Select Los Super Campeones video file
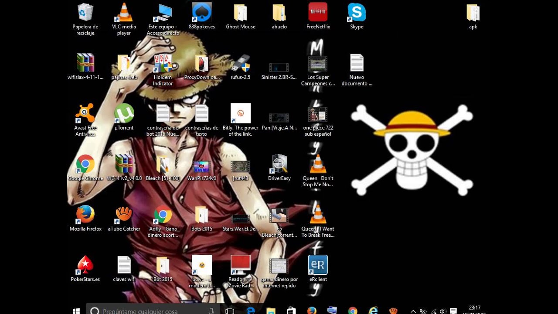Image resolution: width=558 pixels, height=314 pixels. (x=318, y=70)
